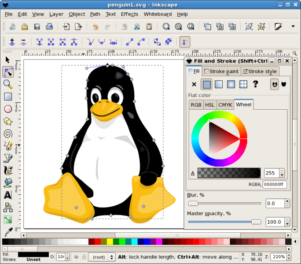This screenshot has width=301, height=264.
Task: Click the Open file folder icon
Action: coord(25,26)
